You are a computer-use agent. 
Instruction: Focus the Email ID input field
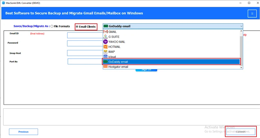85,35
